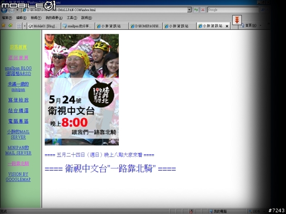Click the 5月24號 衛視中文台 poster image
Viewport: 286px width, 214px height.
pos(82,90)
